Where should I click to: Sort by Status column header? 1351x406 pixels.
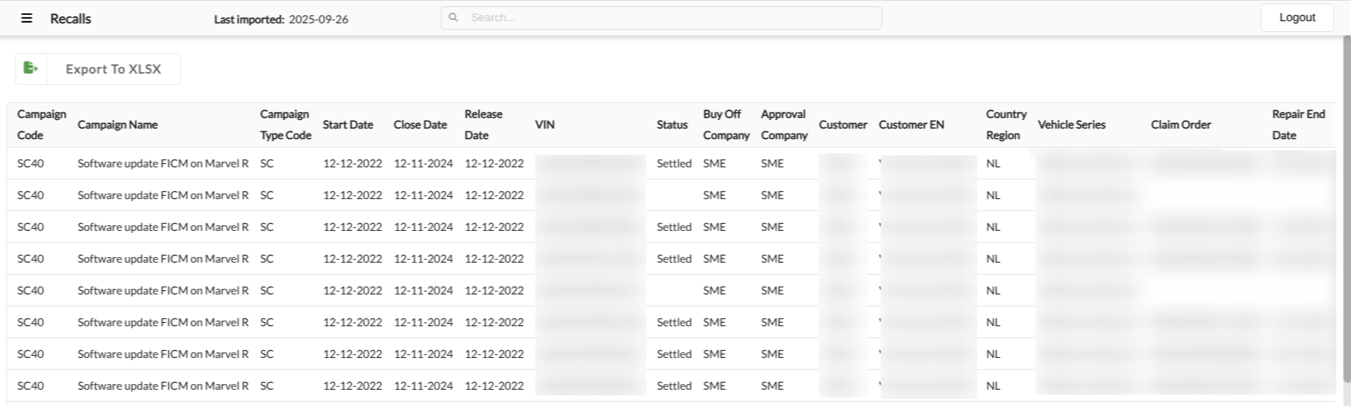pos(672,125)
